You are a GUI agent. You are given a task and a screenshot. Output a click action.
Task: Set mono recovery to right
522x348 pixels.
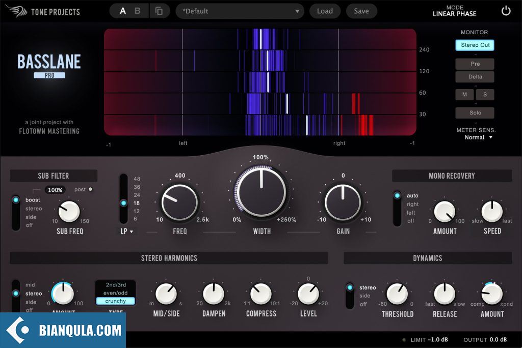(x=412, y=204)
